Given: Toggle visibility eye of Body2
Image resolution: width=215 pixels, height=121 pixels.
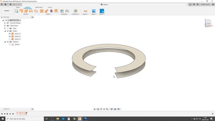Looking at the screenshot, I should coord(10,36).
